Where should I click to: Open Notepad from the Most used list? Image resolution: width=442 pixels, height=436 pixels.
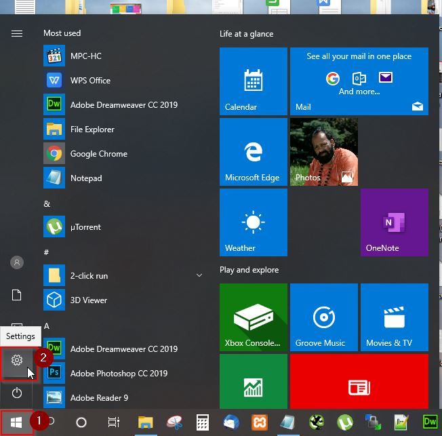tap(124, 178)
